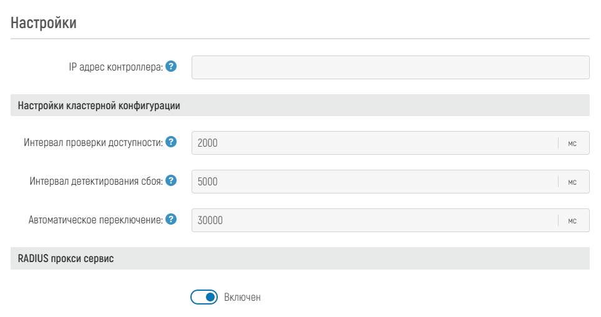Show help for Интервал детектирования сбоя
601x317 pixels.
171,181
